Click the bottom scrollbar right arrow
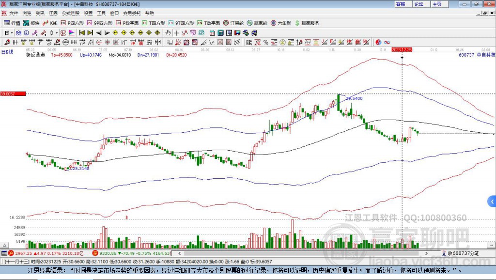The width and height of the screenshot is (496, 280). (426, 253)
